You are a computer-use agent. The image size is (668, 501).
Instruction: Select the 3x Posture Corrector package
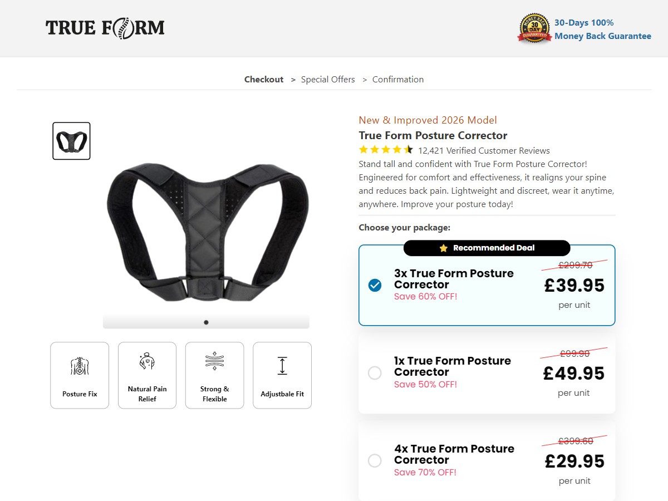pyautogui.click(x=375, y=286)
